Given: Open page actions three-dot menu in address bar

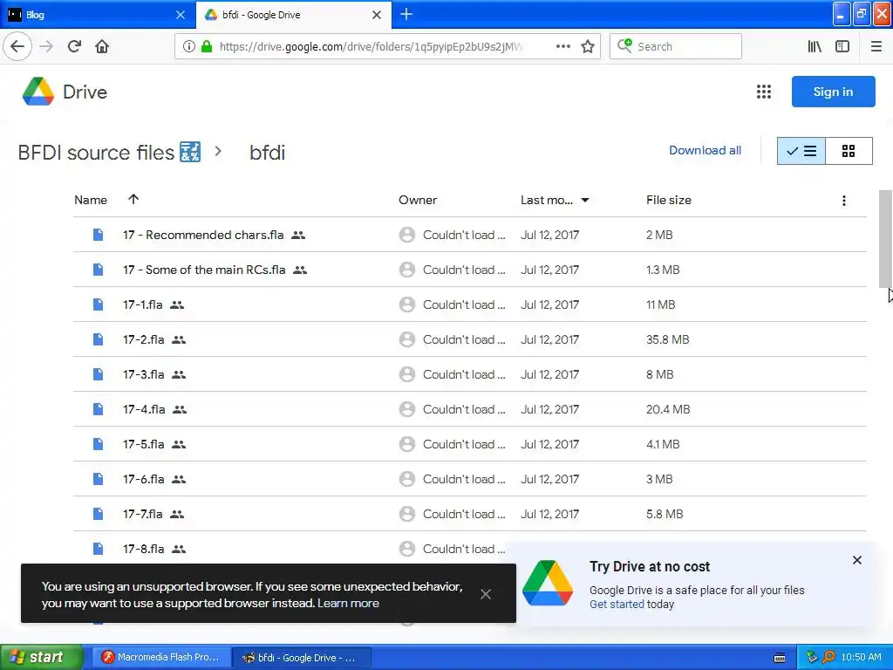Looking at the screenshot, I should click(562, 46).
